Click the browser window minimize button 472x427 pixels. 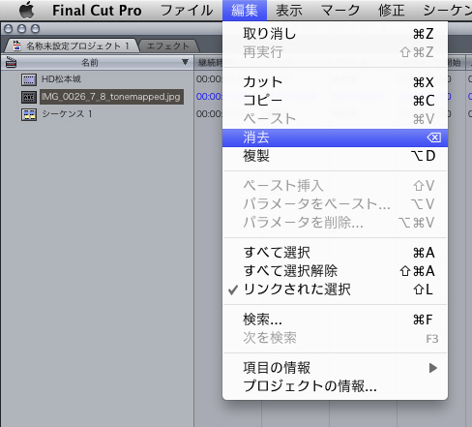pyautogui.click(x=22, y=29)
